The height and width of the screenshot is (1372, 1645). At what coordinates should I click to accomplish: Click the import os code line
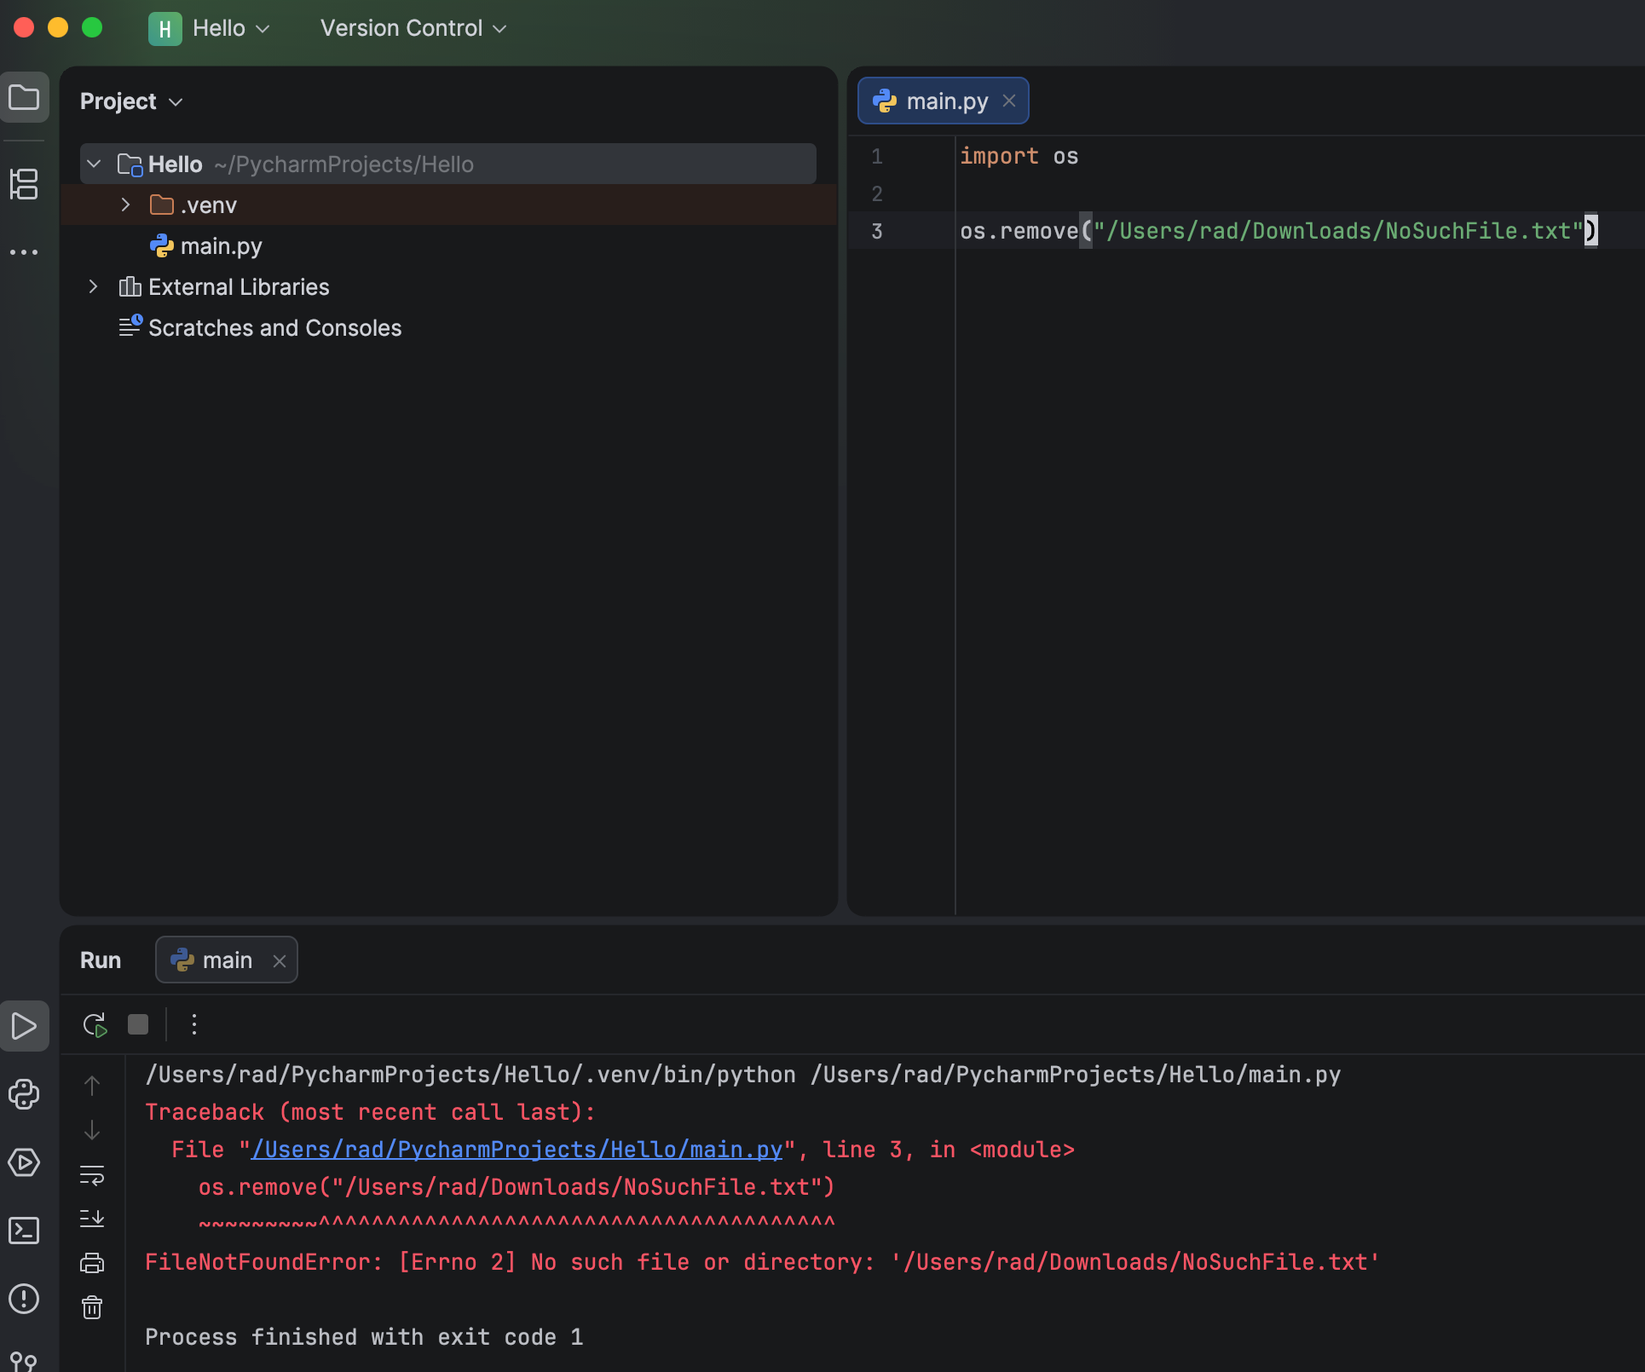[x=1019, y=156]
